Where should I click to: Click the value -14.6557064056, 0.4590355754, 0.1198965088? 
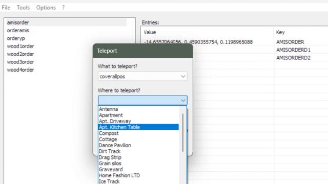click(198, 42)
